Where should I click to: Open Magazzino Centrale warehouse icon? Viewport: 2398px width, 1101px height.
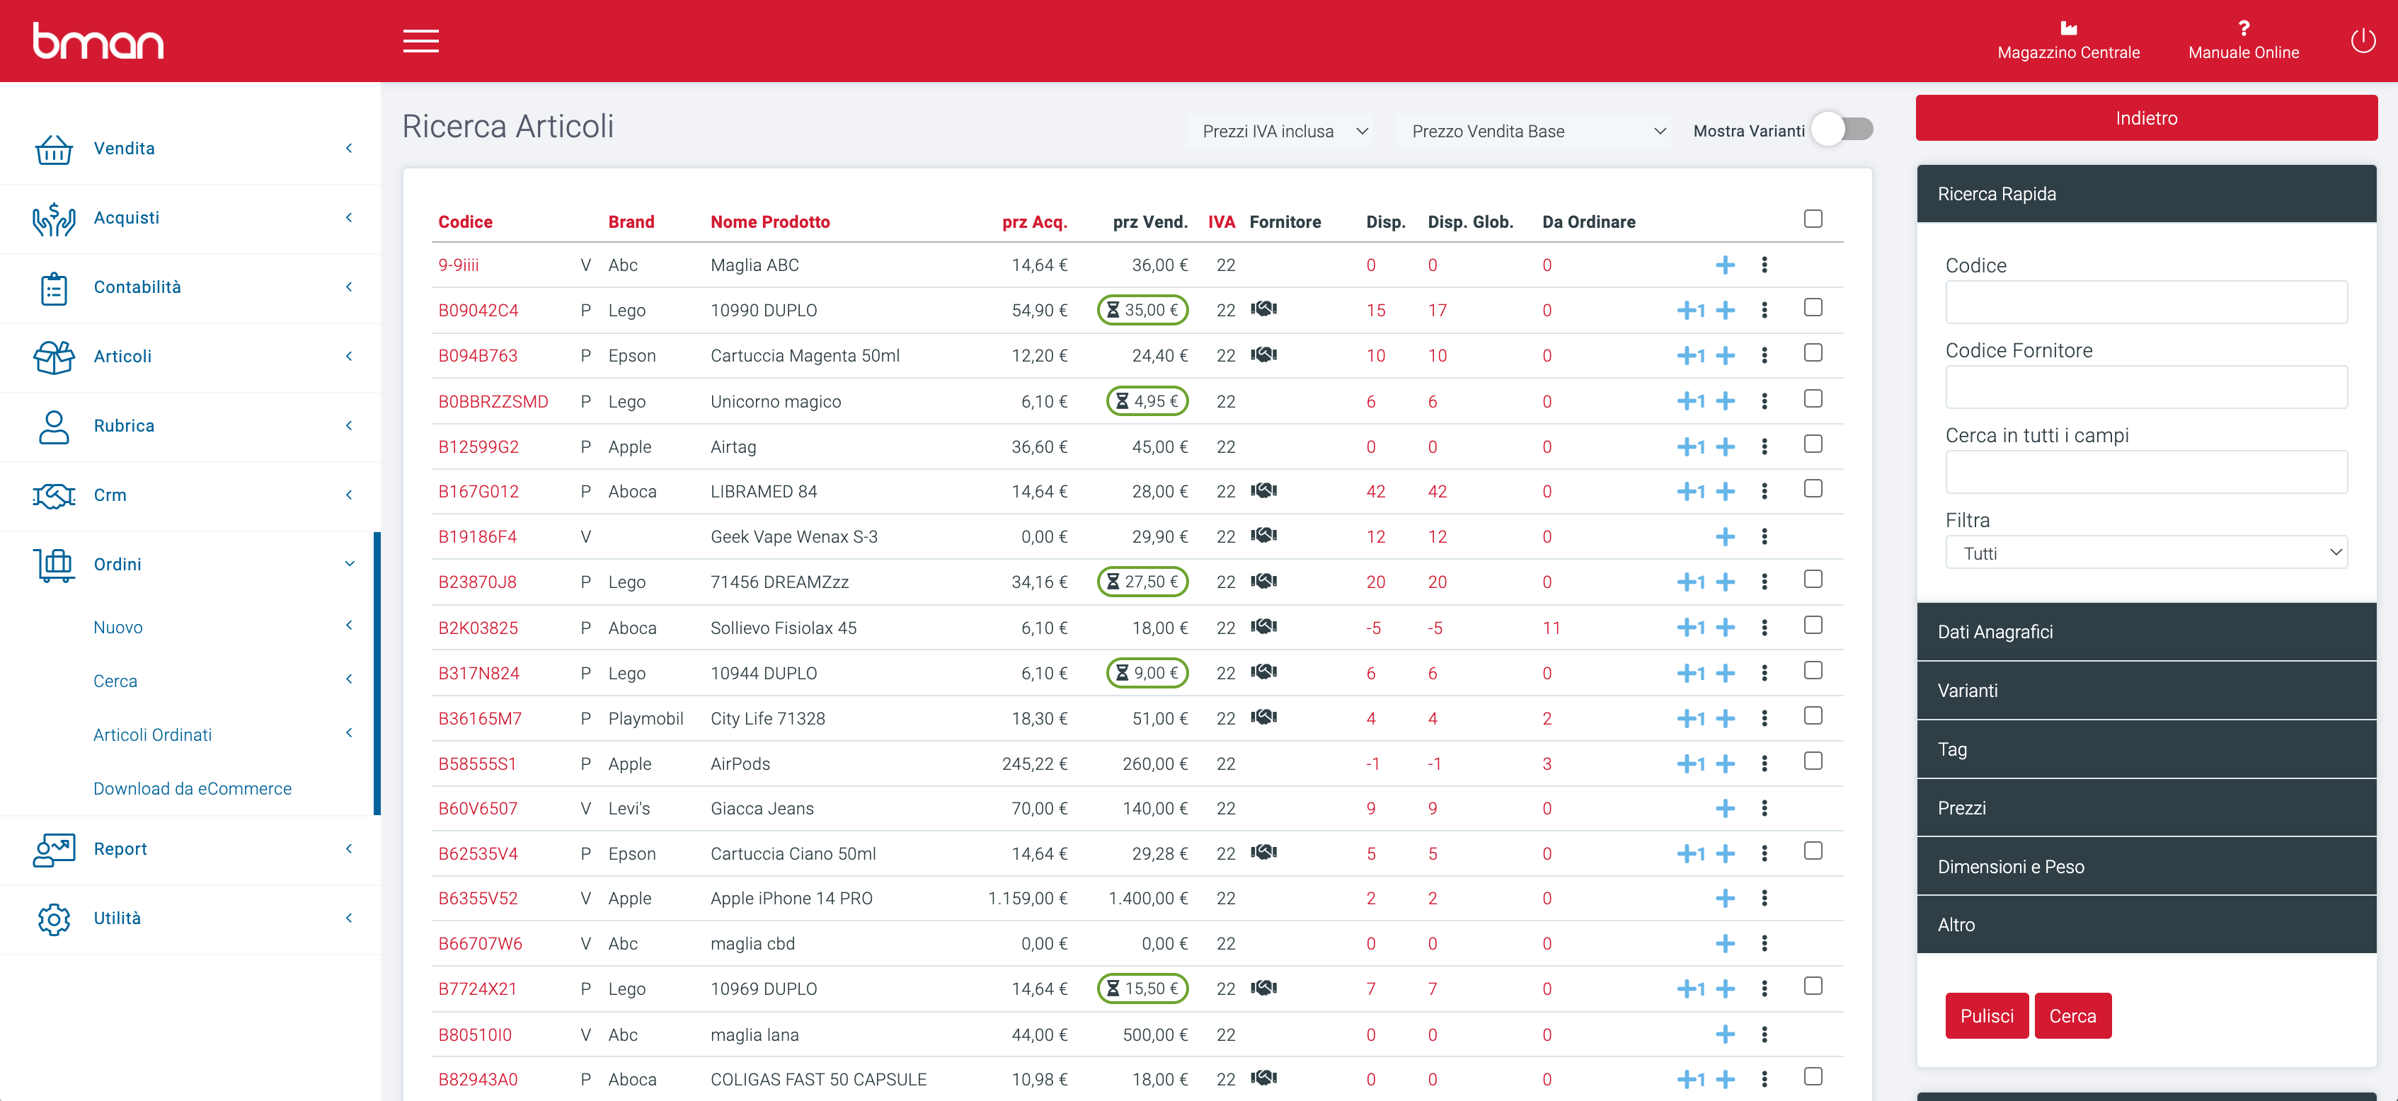click(x=2067, y=28)
